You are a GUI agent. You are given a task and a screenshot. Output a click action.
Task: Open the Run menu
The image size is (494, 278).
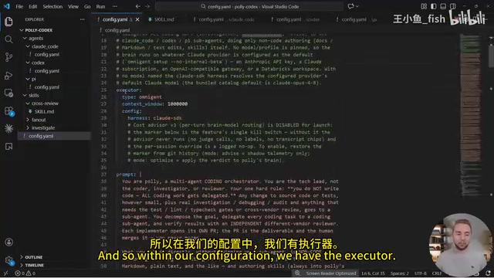(100, 6)
